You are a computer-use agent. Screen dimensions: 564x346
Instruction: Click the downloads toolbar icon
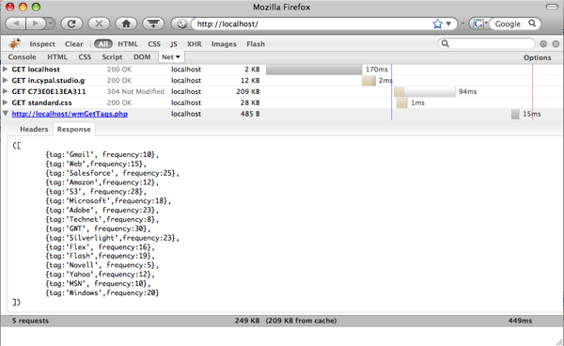point(153,24)
